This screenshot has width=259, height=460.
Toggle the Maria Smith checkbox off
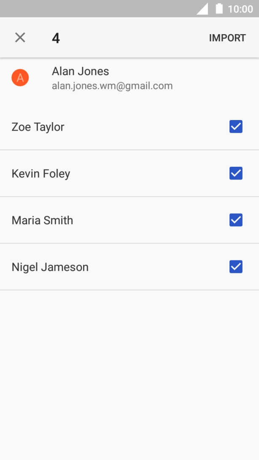(236, 220)
